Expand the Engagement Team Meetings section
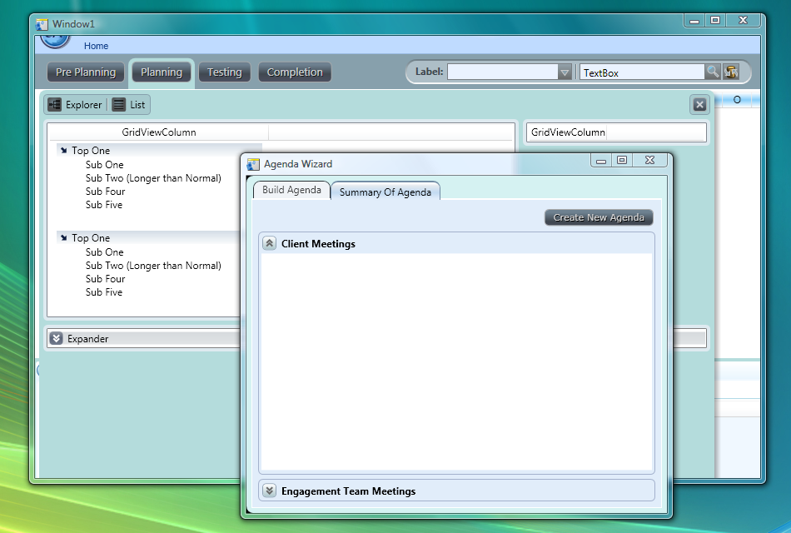Screen dimensions: 791x533 coord(270,491)
